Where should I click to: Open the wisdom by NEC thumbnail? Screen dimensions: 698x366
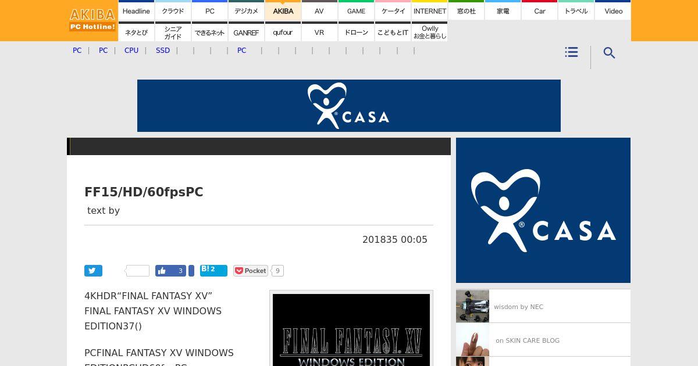coord(472,306)
